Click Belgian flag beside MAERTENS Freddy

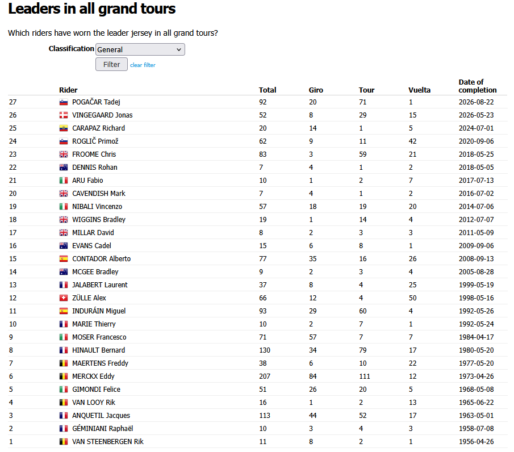[x=64, y=363]
